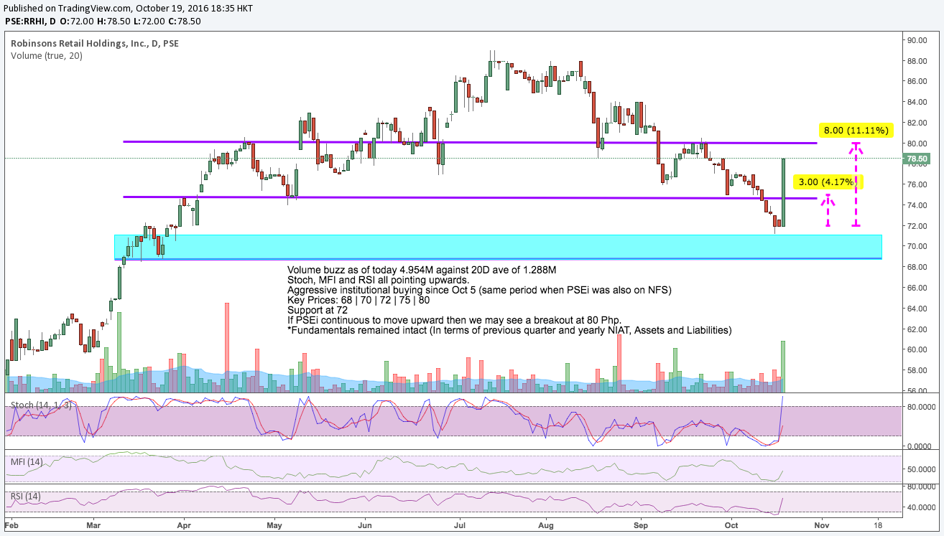The width and height of the screenshot is (944, 536).
Task: Select the yellow '8.00 (11.11%)' measurement label
Action: (x=856, y=131)
